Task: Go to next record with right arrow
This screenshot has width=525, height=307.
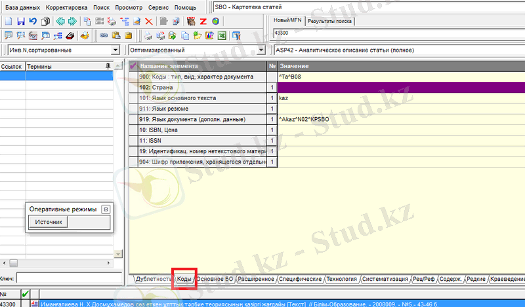Action: pos(72,22)
